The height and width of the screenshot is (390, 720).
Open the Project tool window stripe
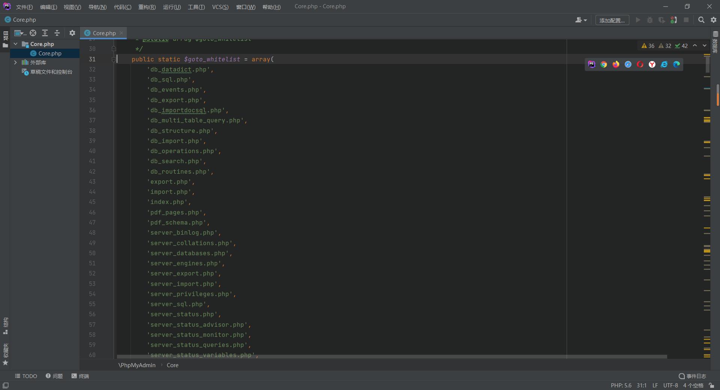point(5,39)
